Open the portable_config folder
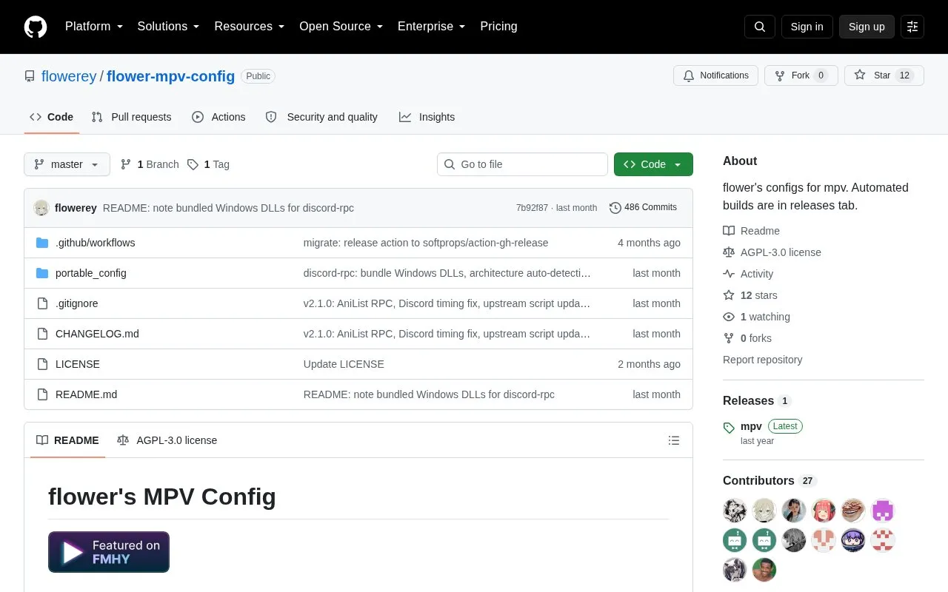This screenshot has width=948, height=592. [x=90, y=273]
